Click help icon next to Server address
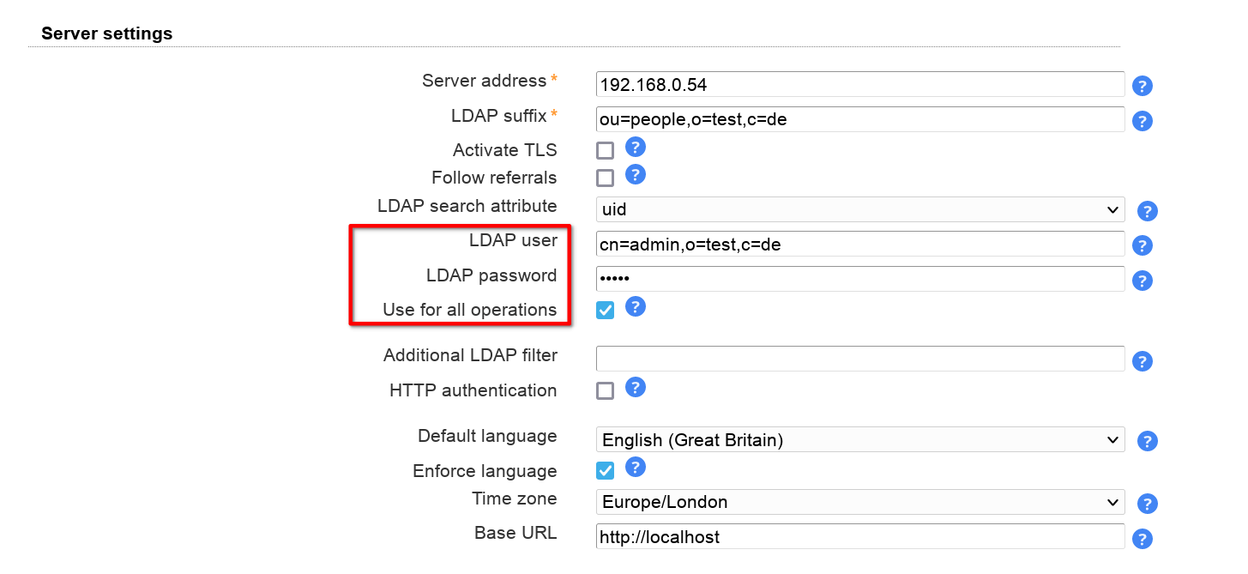Viewport: 1248px width, 574px height. point(1142,86)
